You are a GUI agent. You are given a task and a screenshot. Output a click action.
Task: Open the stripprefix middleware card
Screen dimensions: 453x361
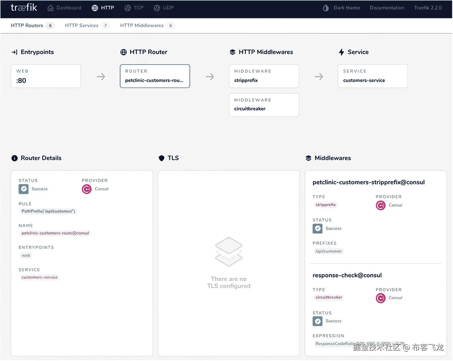(264, 76)
